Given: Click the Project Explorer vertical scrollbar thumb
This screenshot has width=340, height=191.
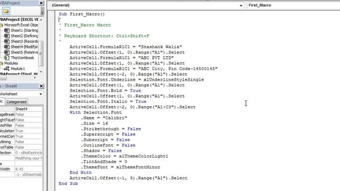Looking at the screenshot, I should [41, 53].
